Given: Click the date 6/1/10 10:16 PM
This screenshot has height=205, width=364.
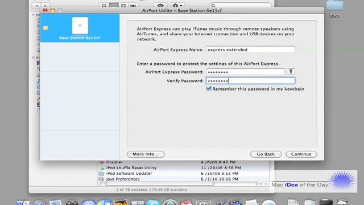Looking at the screenshot, I should click(x=220, y=179).
